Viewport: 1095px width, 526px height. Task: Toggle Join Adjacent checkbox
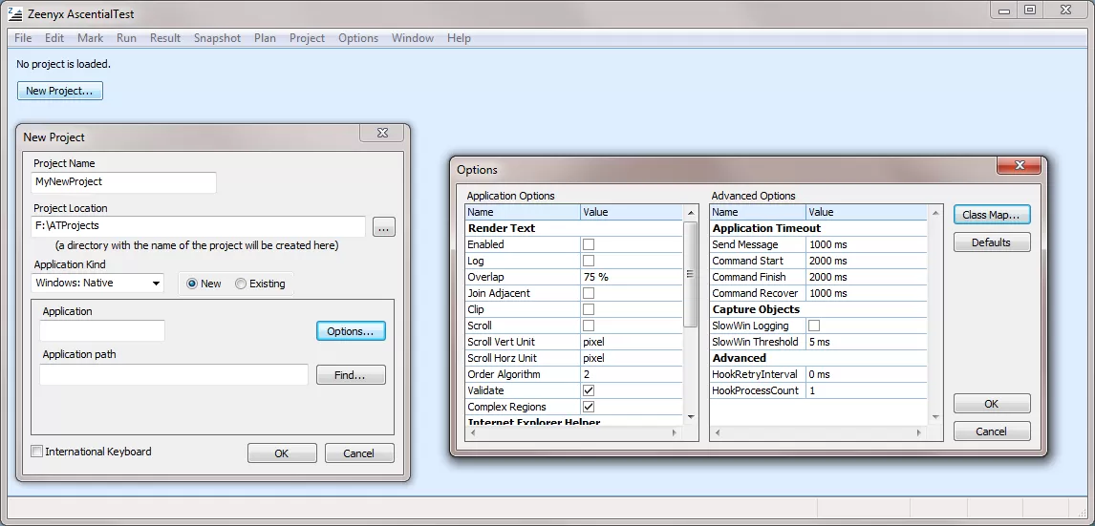click(589, 293)
